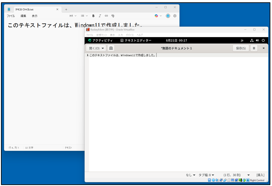Click new document icon in gedit header
The height and width of the screenshot is (186, 272).
(x=111, y=48)
